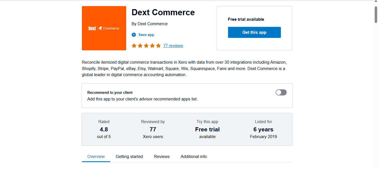Click Get this app
The width and height of the screenshot is (378, 169).
(254, 32)
